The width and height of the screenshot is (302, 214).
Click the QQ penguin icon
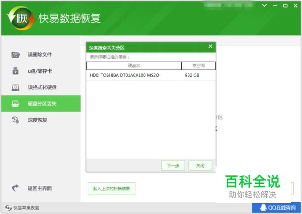(x=263, y=207)
